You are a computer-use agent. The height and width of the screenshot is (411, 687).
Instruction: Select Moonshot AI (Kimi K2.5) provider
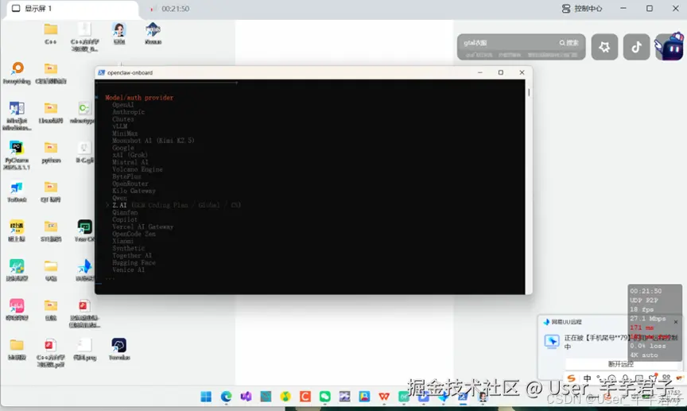(x=153, y=141)
